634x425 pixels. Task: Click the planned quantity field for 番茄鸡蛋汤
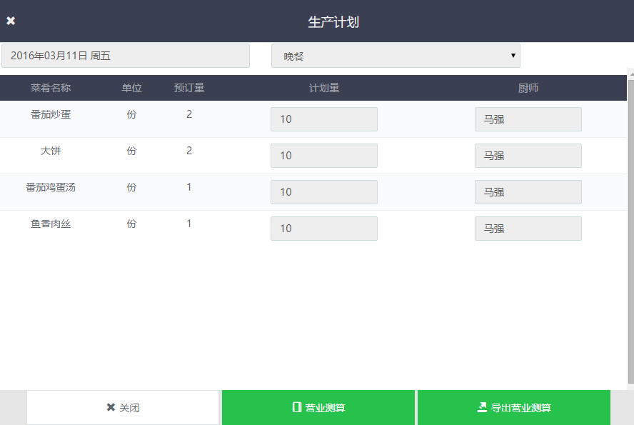pyautogui.click(x=324, y=192)
